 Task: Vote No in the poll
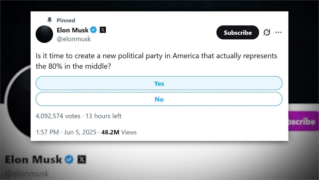coord(159,99)
